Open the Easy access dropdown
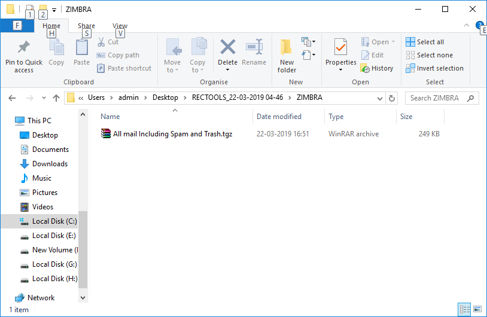This screenshot has width=487, height=317. tap(308, 55)
